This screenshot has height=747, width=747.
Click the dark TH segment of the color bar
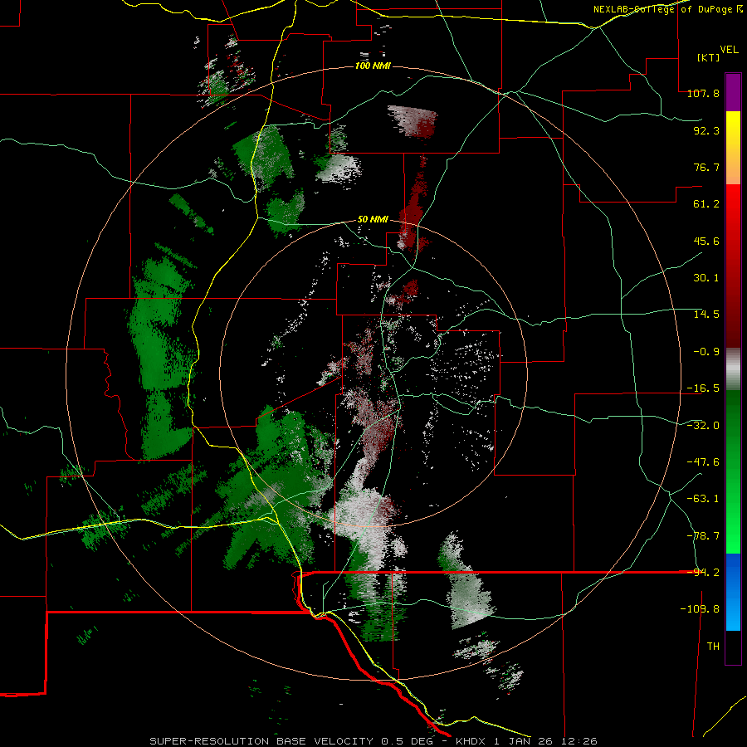coord(733,647)
